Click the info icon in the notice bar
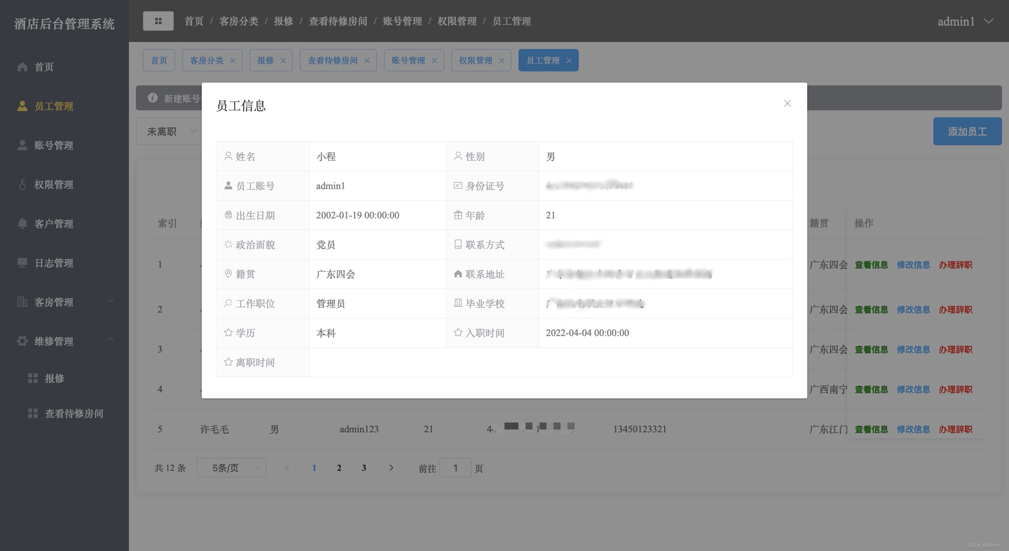This screenshot has width=1009, height=551. pyautogui.click(x=152, y=98)
